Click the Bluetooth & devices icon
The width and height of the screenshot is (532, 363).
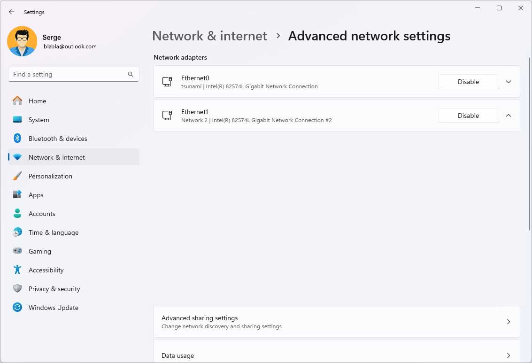(17, 139)
